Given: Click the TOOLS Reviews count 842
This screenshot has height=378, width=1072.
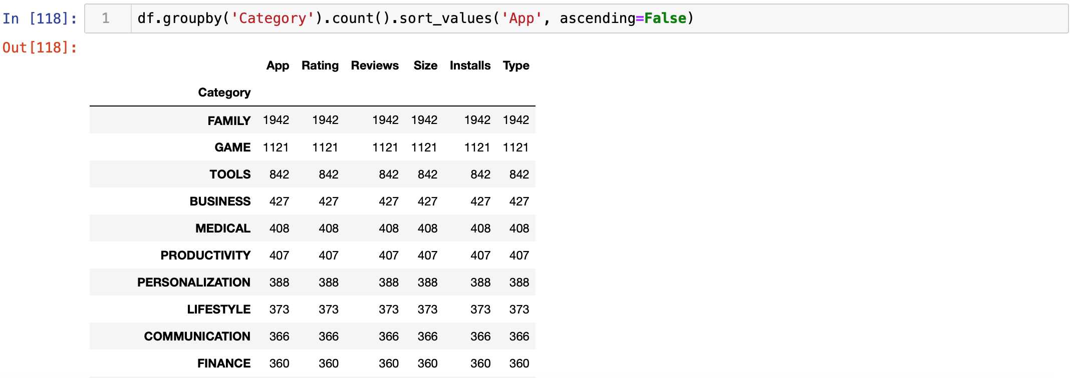Looking at the screenshot, I should [389, 174].
